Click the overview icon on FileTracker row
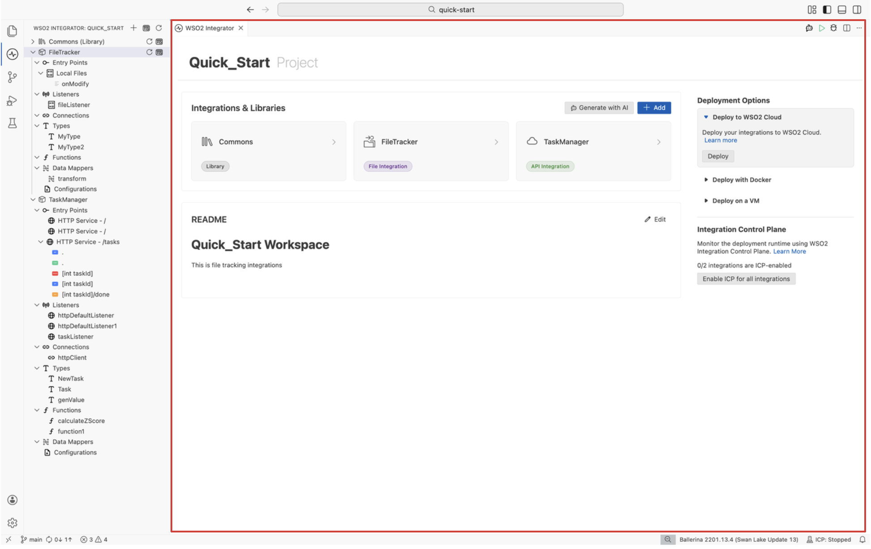 (x=159, y=52)
